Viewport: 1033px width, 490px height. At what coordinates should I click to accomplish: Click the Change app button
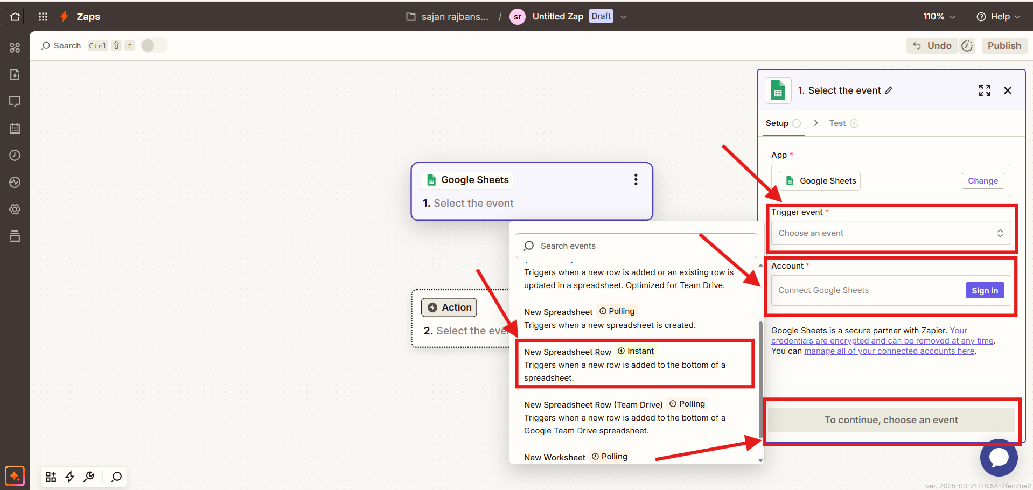point(983,181)
